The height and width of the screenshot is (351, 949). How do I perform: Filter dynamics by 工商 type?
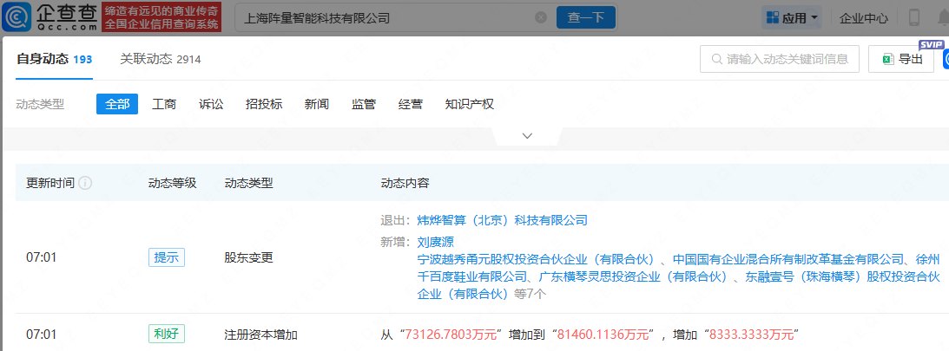coord(164,104)
